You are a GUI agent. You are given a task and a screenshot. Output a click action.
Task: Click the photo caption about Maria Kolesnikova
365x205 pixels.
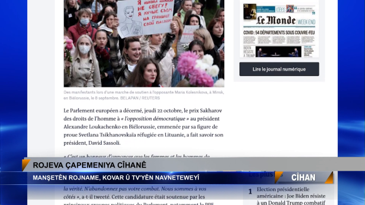(x=143, y=95)
